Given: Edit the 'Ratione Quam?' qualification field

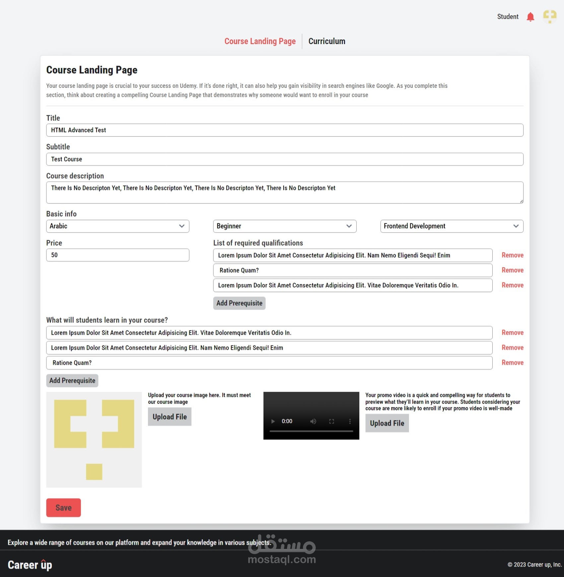Looking at the screenshot, I should tap(353, 270).
